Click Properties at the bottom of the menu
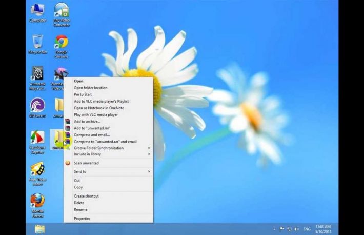 coord(82,218)
